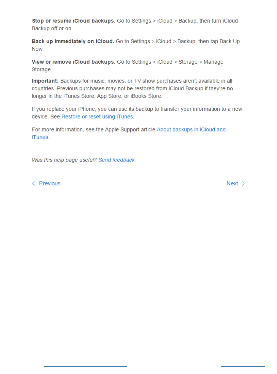Click the 'View or remove iCloud backups' heading
277x374 pixels.
tap(73, 62)
